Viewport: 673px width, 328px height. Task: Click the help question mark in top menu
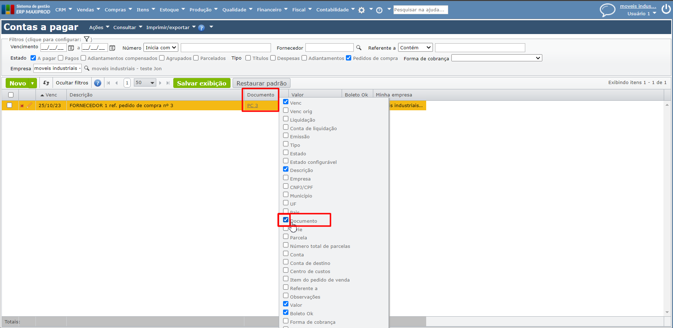379,10
